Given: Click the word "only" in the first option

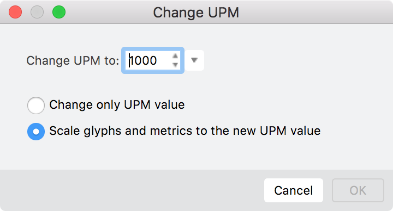Looking at the screenshot, I should (x=108, y=105).
